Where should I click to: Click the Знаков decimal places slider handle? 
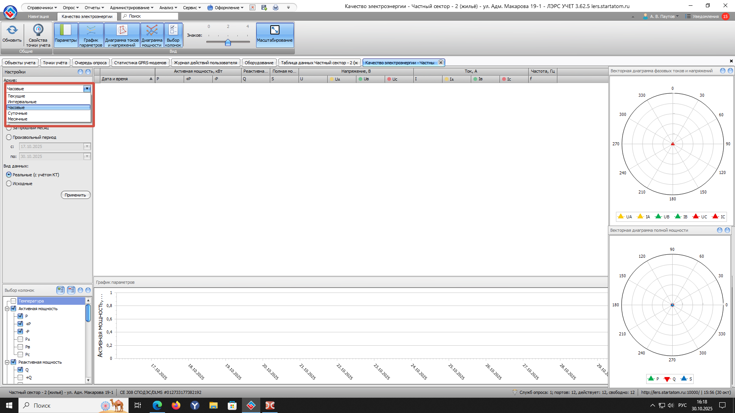[228, 42]
